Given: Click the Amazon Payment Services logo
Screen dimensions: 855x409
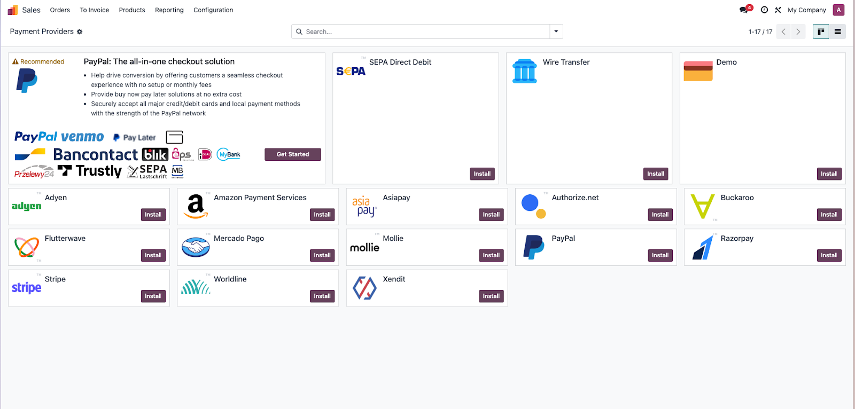Looking at the screenshot, I should 196,206.
